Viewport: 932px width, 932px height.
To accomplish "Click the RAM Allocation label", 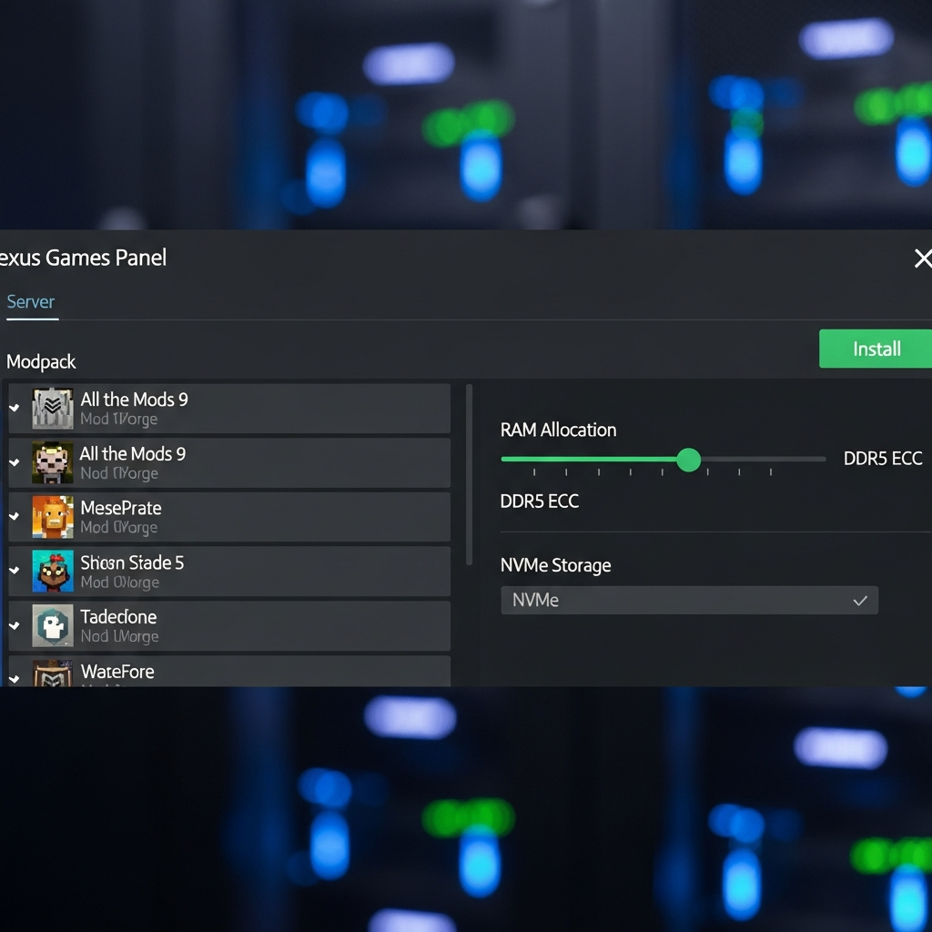I will pos(558,430).
